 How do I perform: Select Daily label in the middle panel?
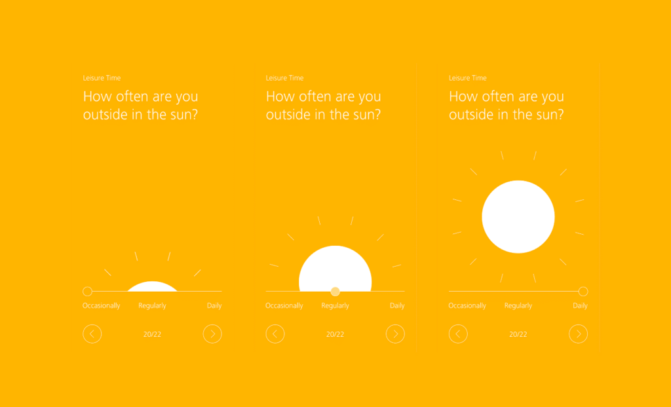(x=397, y=305)
